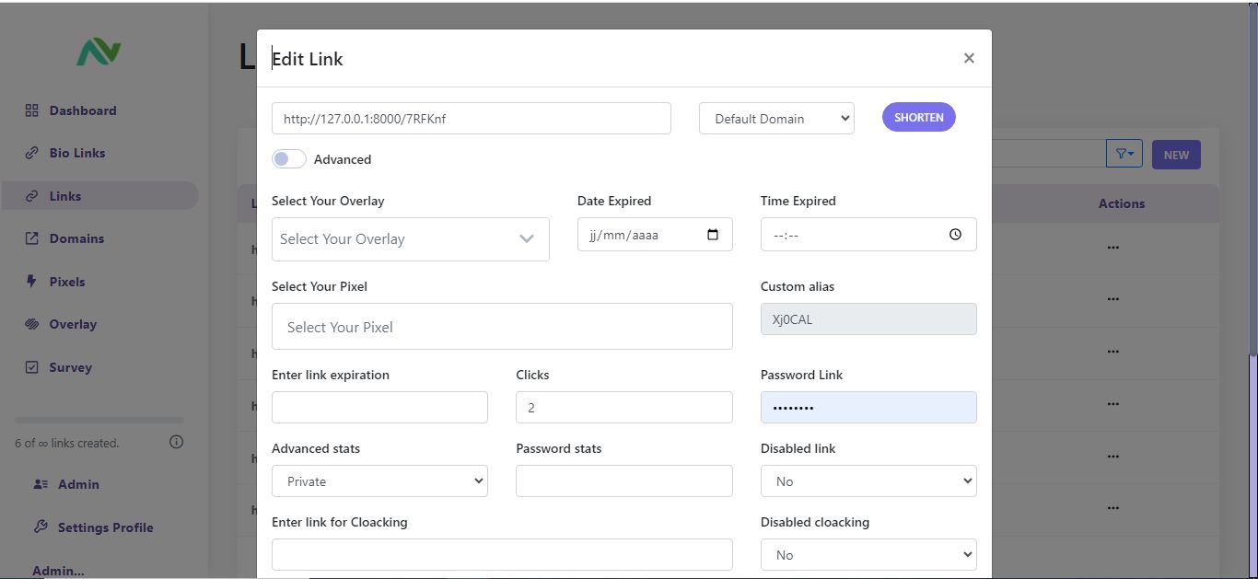Click the Pixels lightning bolt icon
Image resolution: width=1258 pixels, height=579 pixels.
[31, 282]
